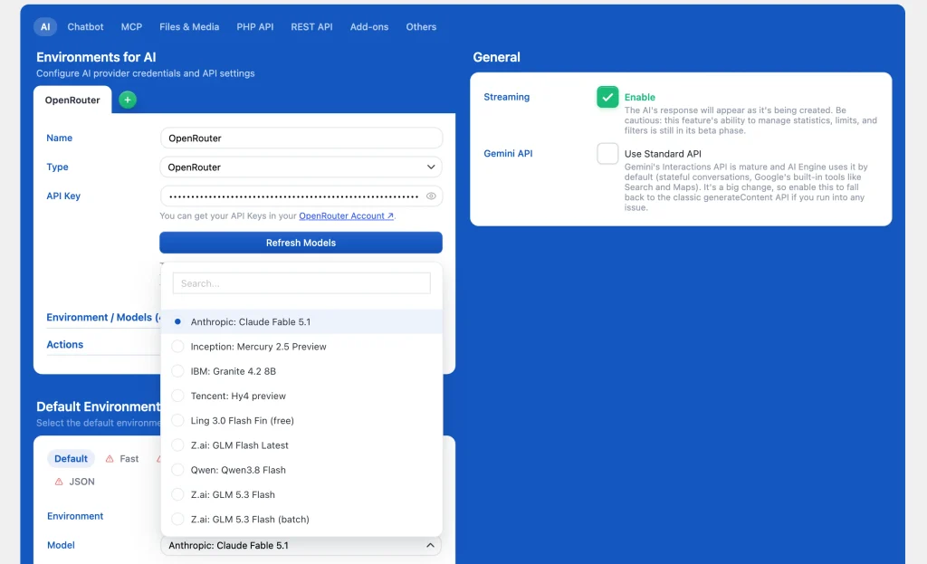The height and width of the screenshot is (564, 927).
Task: Click the Gemini API label
Action: point(508,154)
